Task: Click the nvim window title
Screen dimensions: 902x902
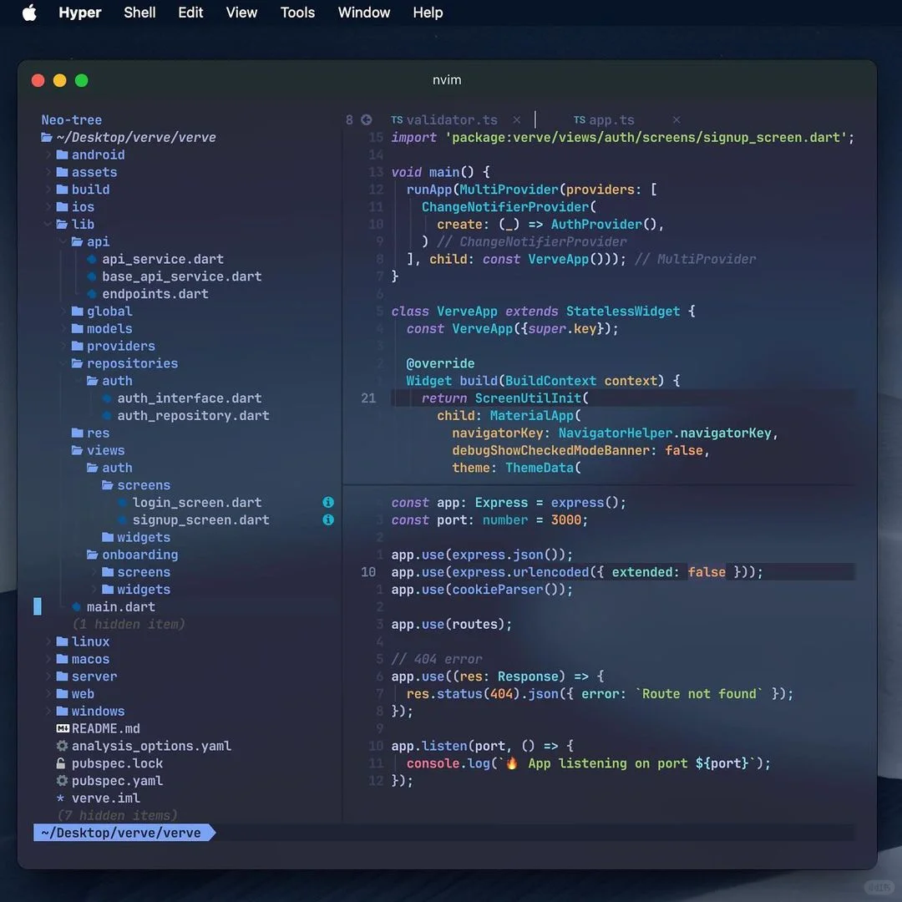Action: 447,80
